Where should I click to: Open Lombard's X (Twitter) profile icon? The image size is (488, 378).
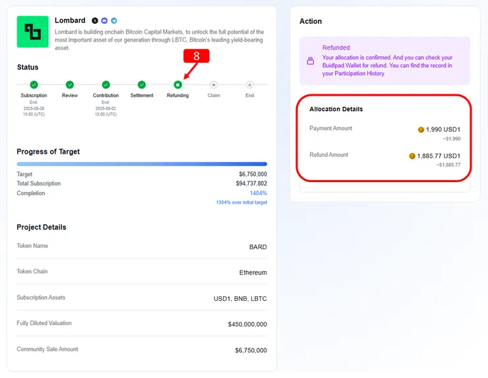(x=95, y=21)
